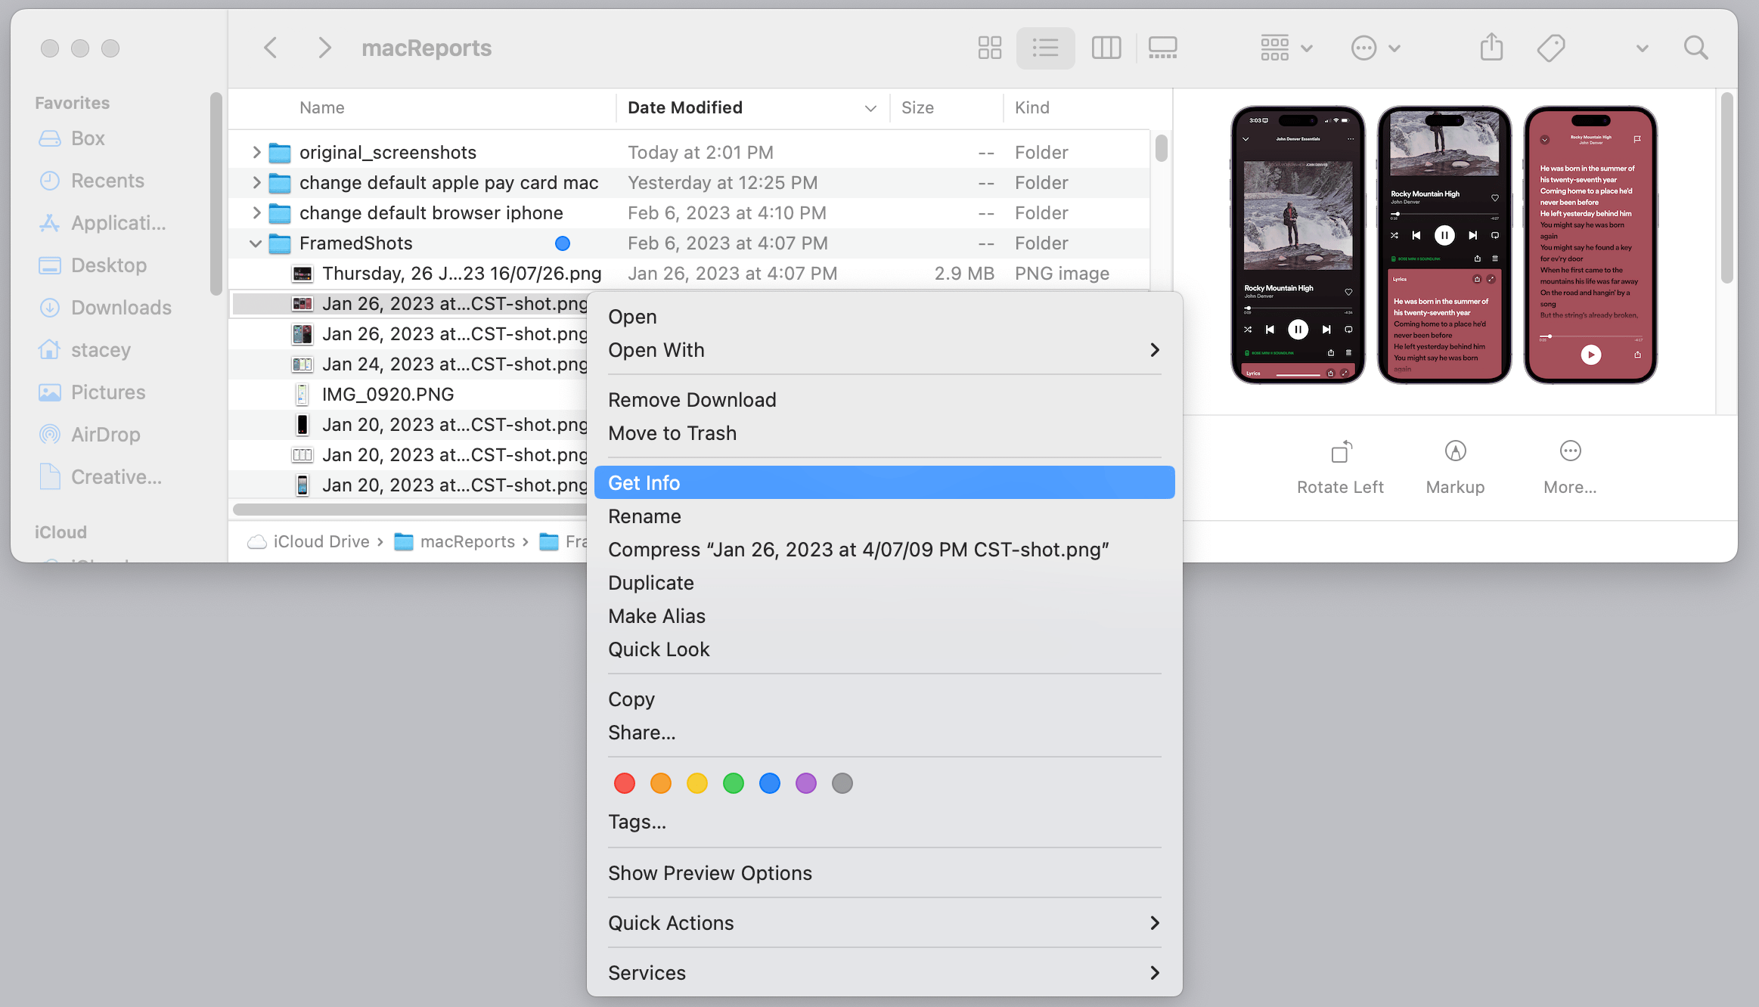1759x1007 pixels.
Task: Choose Rename in the context menu
Action: click(x=884, y=516)
